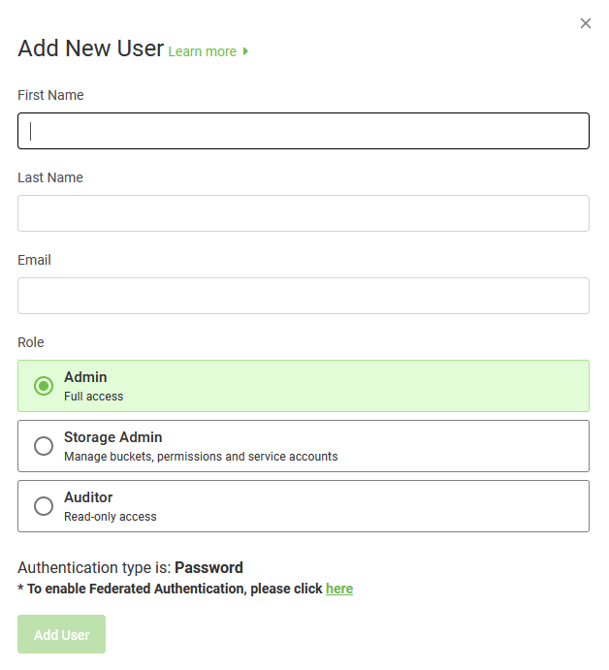Click the First Name label

50,95
